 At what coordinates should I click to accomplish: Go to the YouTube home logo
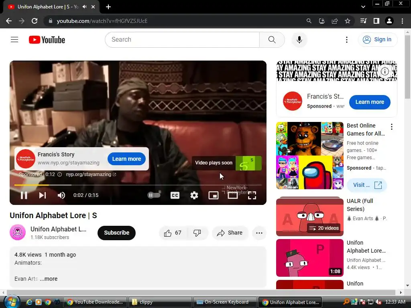[47, 40]
